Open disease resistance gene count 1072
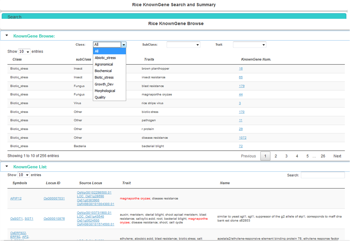 pos(243,138)
